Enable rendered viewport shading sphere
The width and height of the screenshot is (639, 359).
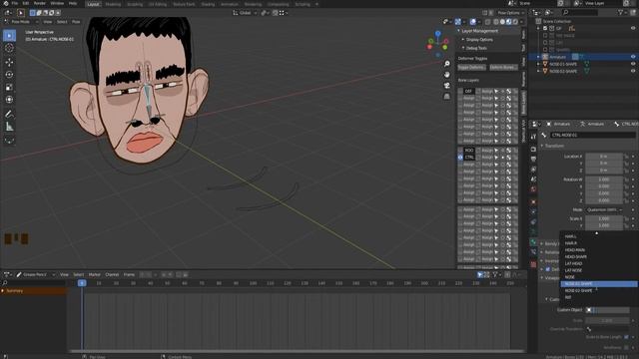click(x=515, y=22)
